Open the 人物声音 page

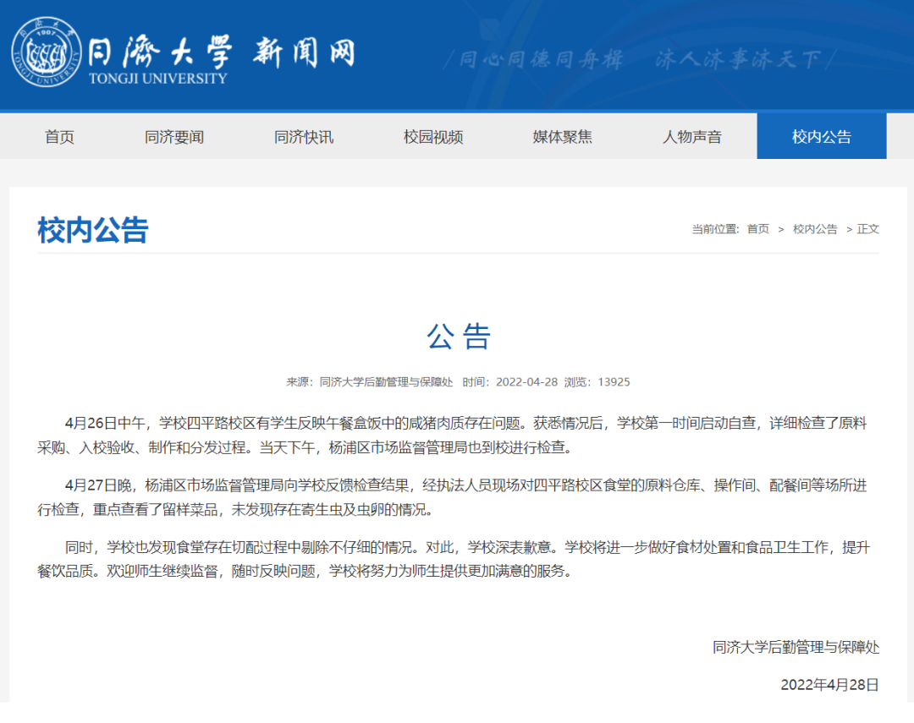click(x=691, y=136)
